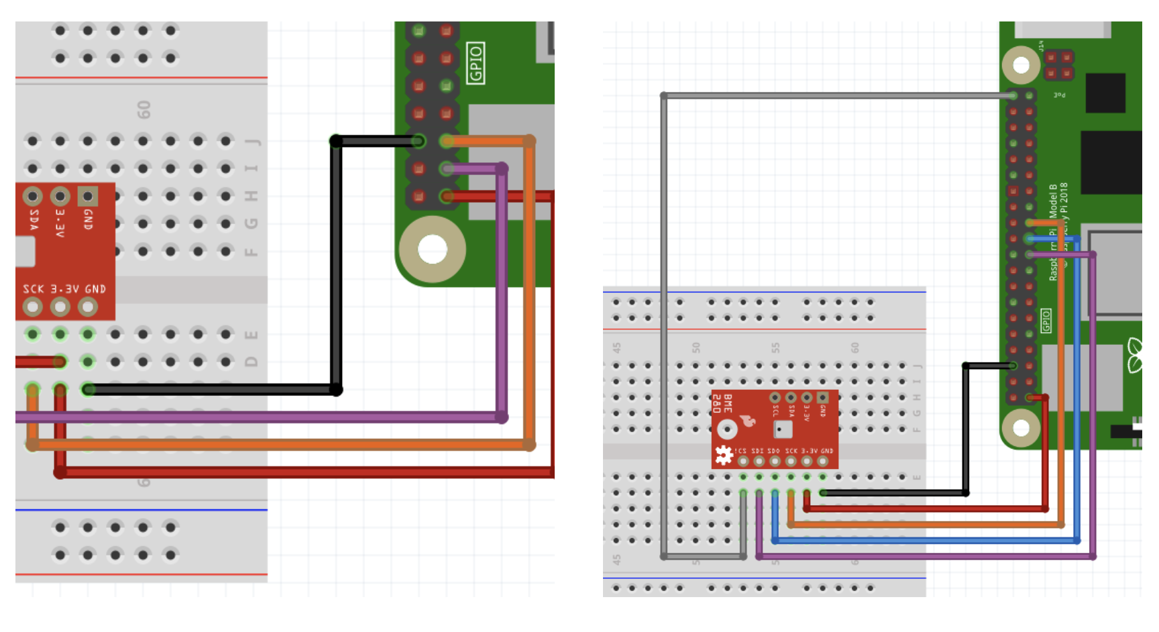This screenshot has height=632, width=1159.
Task: Select the gear icon on the BME280 breakout
Action: tap(724, 456)
